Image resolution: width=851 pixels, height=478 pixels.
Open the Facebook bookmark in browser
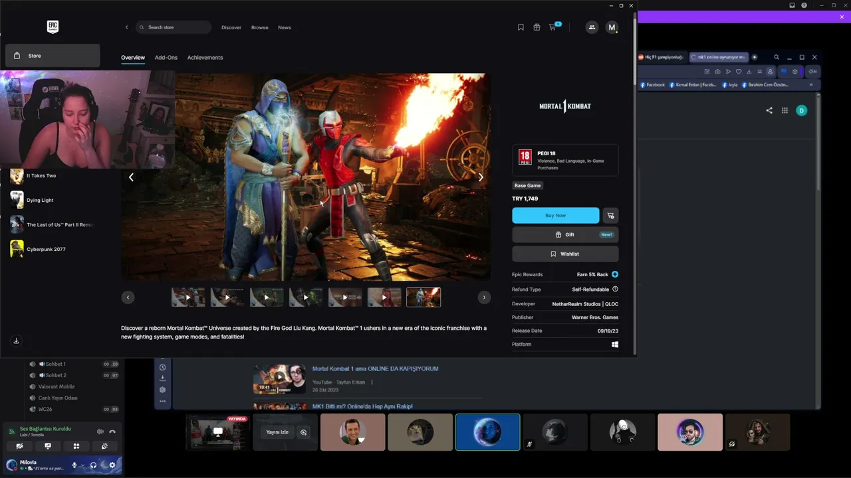tap(652, 84)
